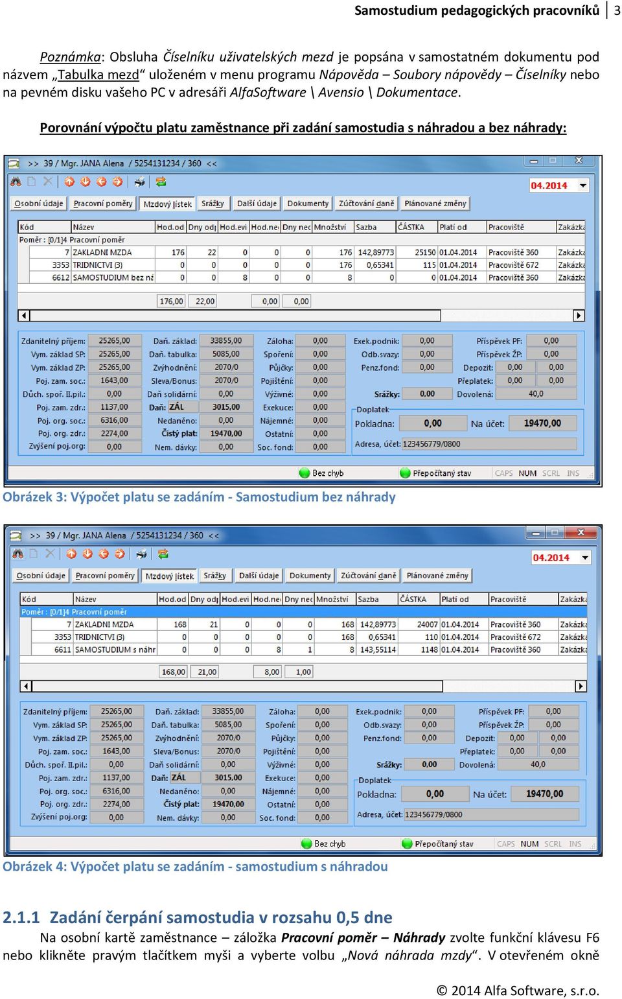Click the grey X delete icon in the Obrázek 3 window

pos(48,182)
